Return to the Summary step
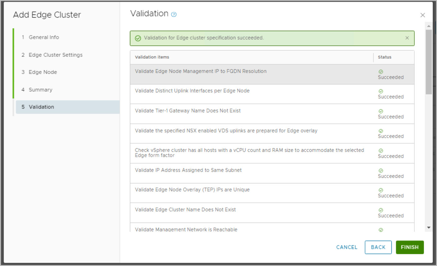 pos(40,90)
